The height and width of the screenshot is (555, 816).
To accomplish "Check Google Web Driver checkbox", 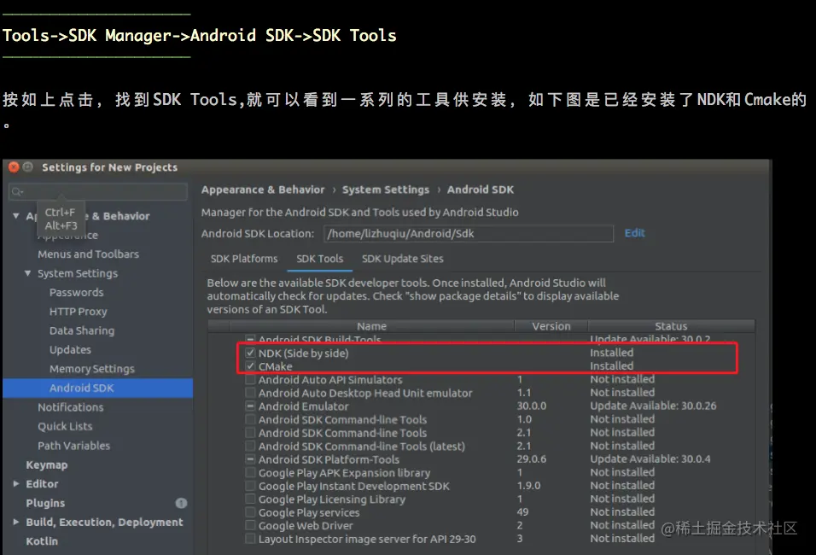I will (250, 526).
